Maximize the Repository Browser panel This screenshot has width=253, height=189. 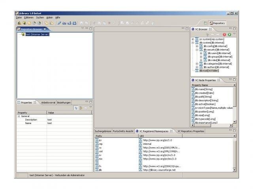coord(91,29)
